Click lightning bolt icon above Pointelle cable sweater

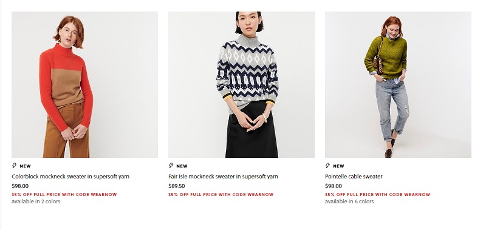click(327, 166)
